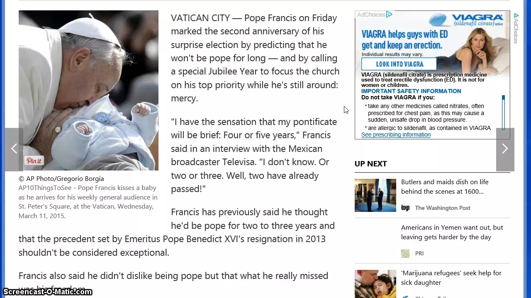Open Butlers and maids dish article
The width and height of the screenshot is (531, 298).
pyautogui.click(x=444, y=187)
